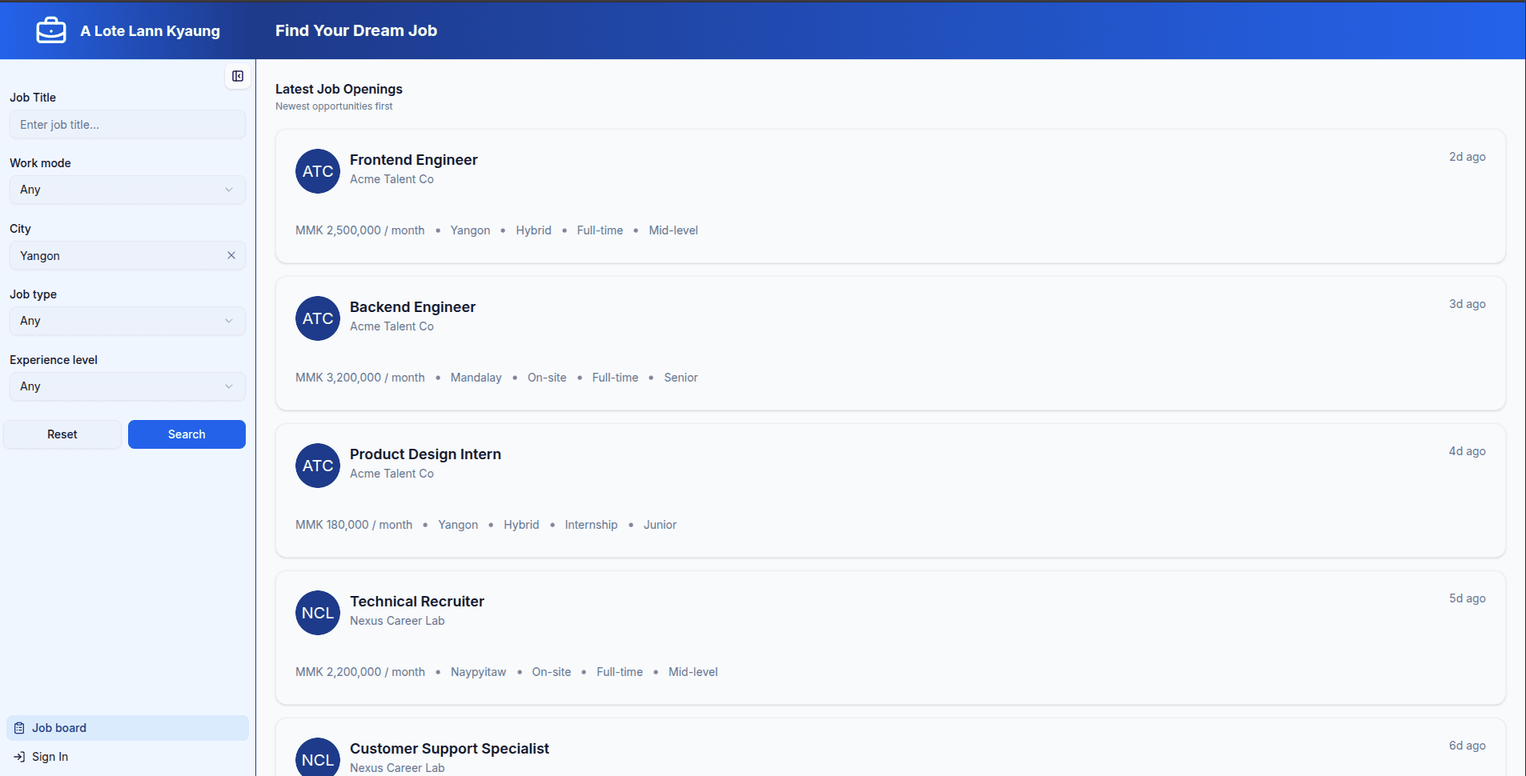Collapse the sidebar panel using toggle icon
Image resolution: width=1526 pixels, height=776 pixels.
coord(238,76)
